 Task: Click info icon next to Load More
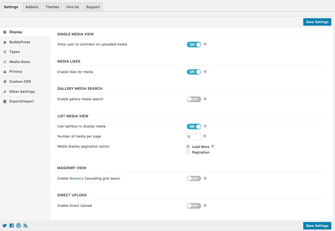(213, 146)
